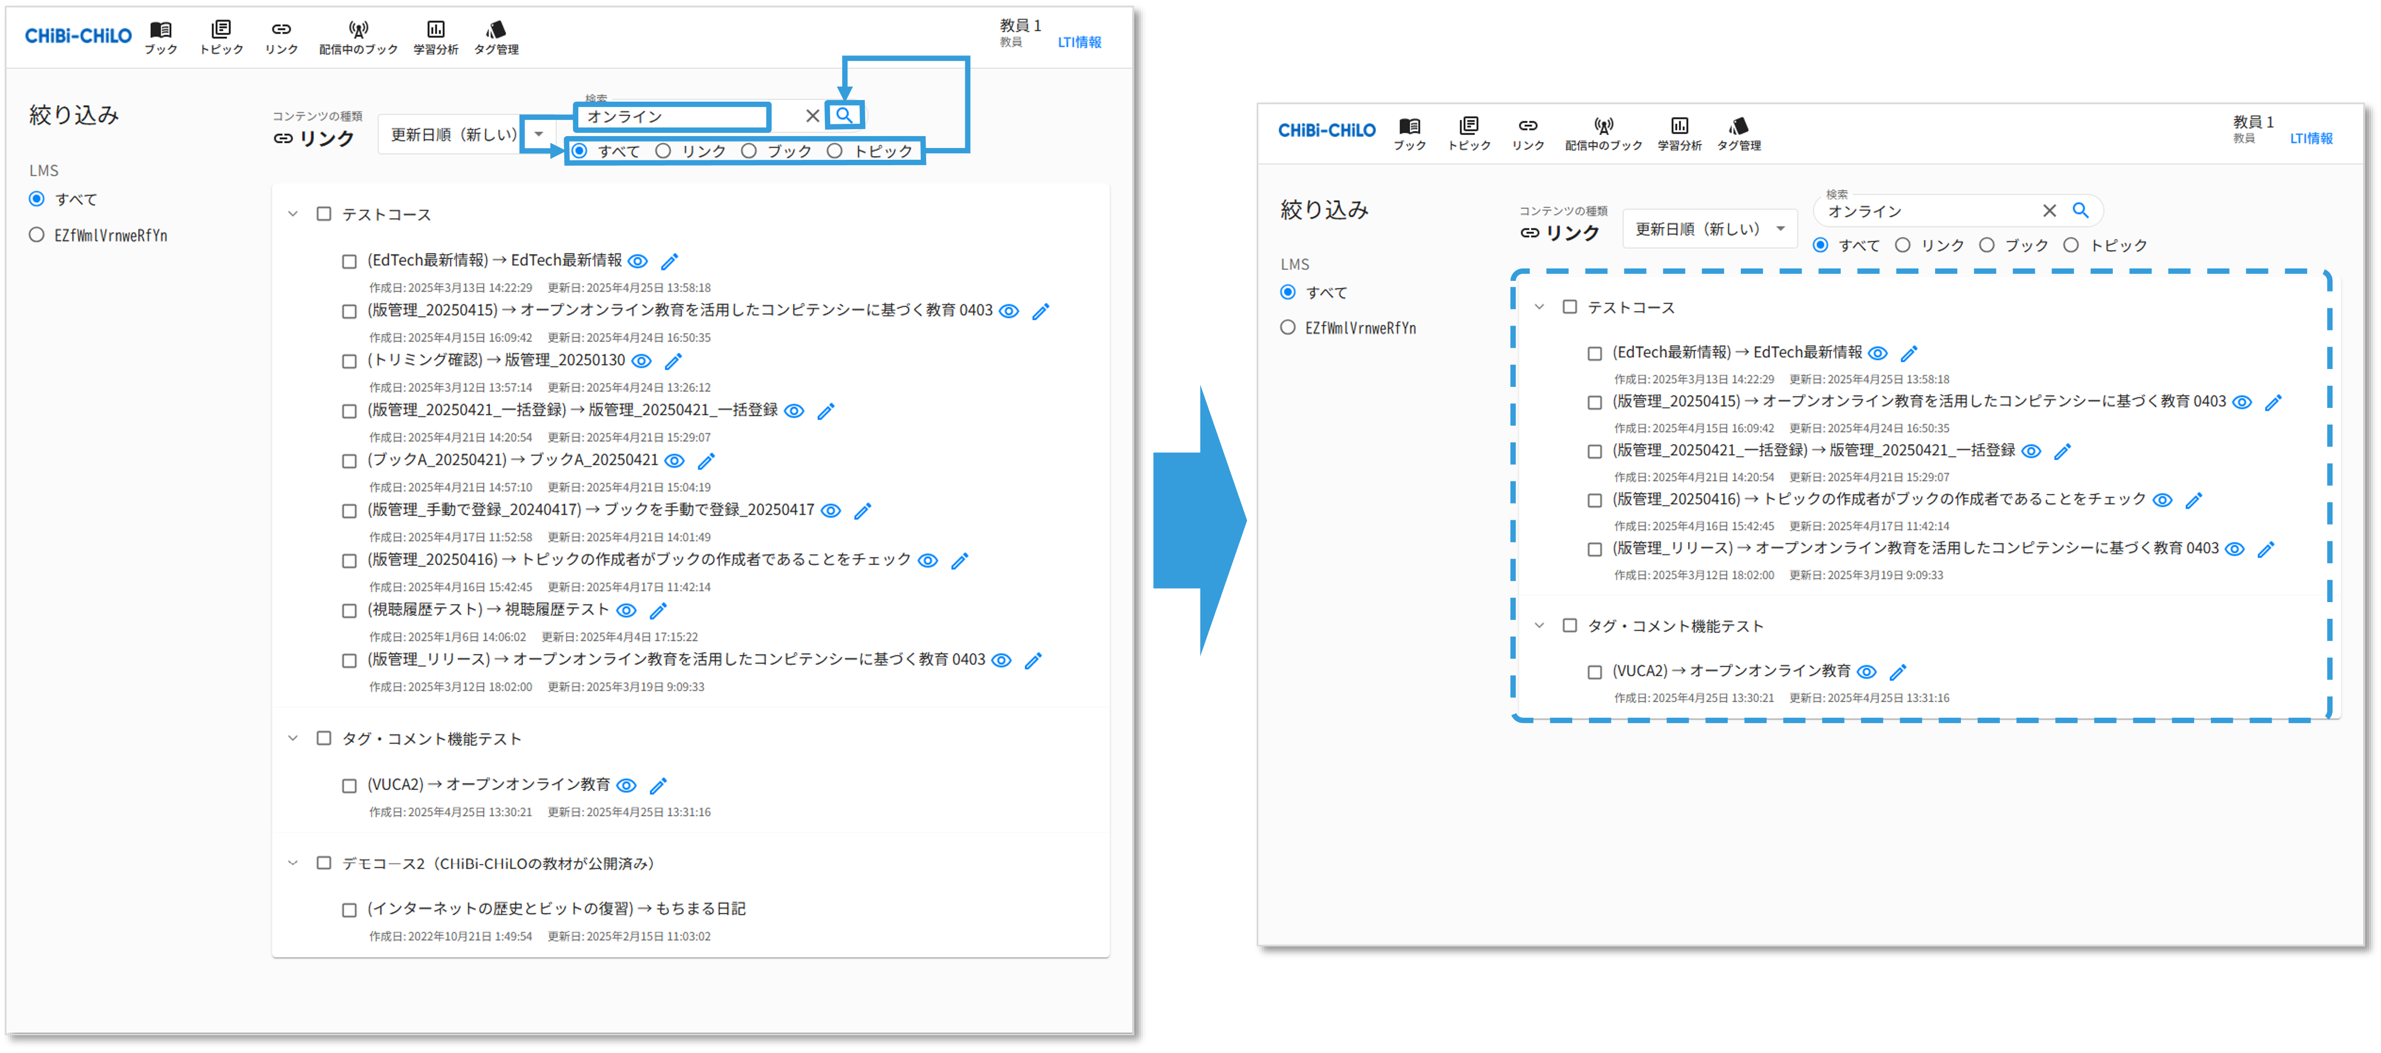Clear the search text with the X icon
The image size is (2381, 1053).
tap(811, 116)
